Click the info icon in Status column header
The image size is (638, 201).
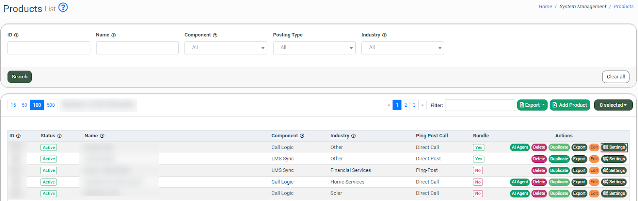[x=59, y=136]
